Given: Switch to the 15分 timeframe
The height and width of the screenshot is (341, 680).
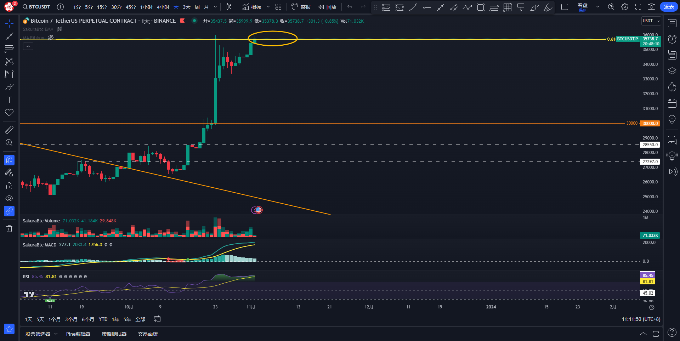Looking at the screenshot, I should [x=102, y=7].
